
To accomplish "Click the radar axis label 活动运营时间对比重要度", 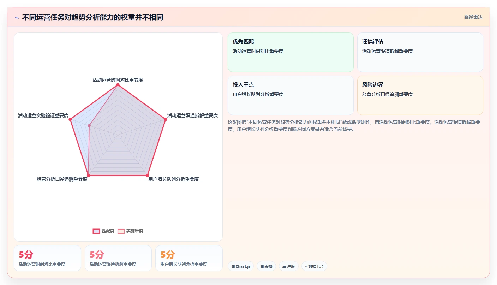I will point(118,80).
